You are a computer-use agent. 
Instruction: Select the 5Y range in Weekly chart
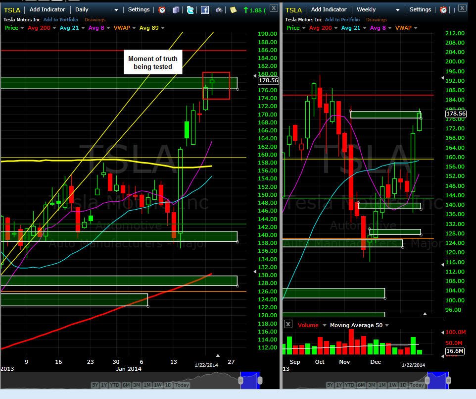[330, 385]
